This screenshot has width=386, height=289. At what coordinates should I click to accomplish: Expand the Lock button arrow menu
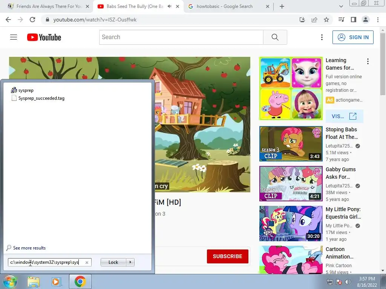click(x=130, y=262)
